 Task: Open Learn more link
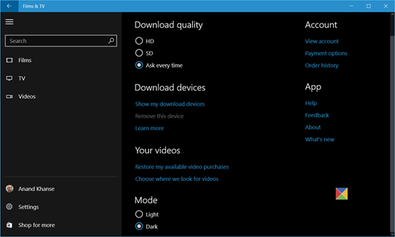point(149,128)
